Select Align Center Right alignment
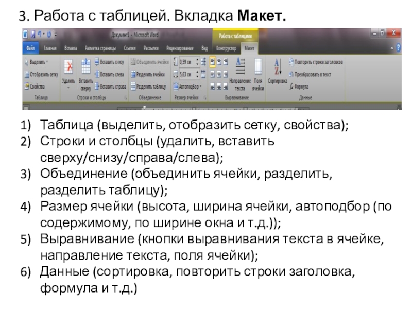412x309 pixels. click(x=226, y=74)
